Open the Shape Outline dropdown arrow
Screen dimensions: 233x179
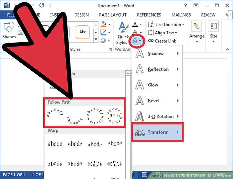click(109, 33)
